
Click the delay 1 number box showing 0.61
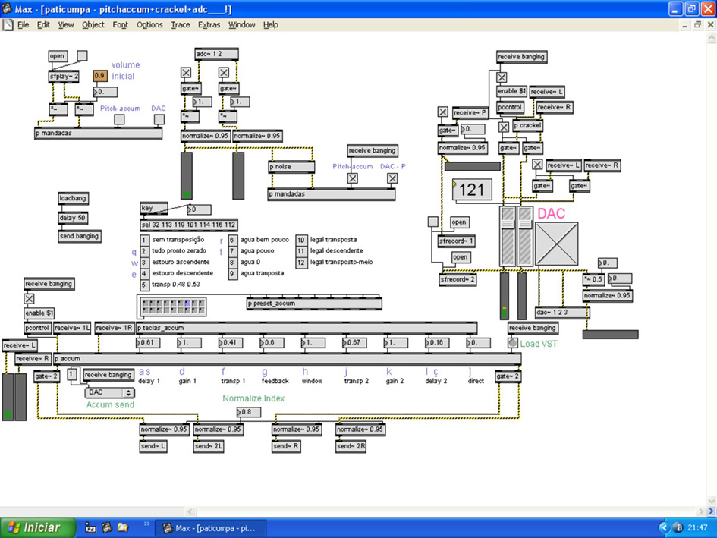coord(149,343)
